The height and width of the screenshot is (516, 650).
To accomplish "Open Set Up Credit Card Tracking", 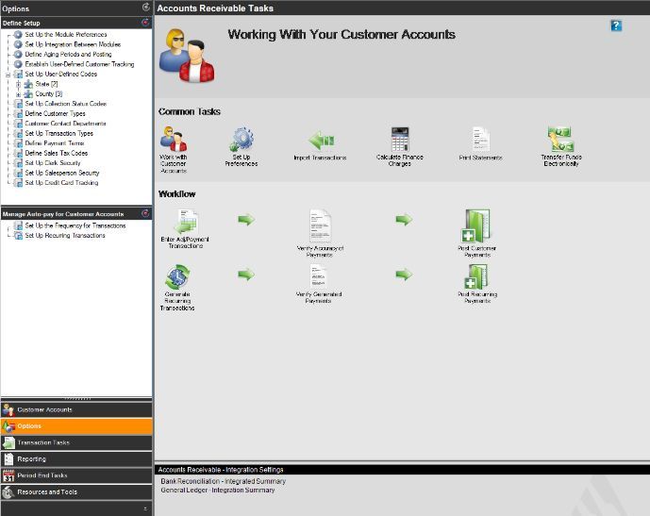I will pyautogui.click(x=61, y=183).
